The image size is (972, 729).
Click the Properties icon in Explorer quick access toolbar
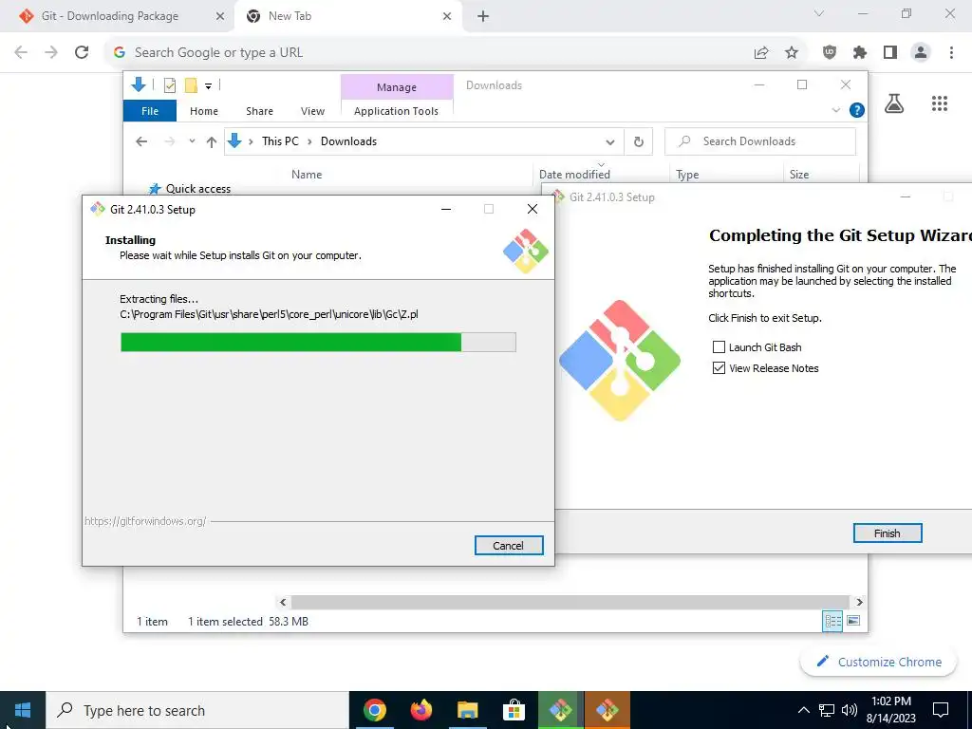point(170,85)
